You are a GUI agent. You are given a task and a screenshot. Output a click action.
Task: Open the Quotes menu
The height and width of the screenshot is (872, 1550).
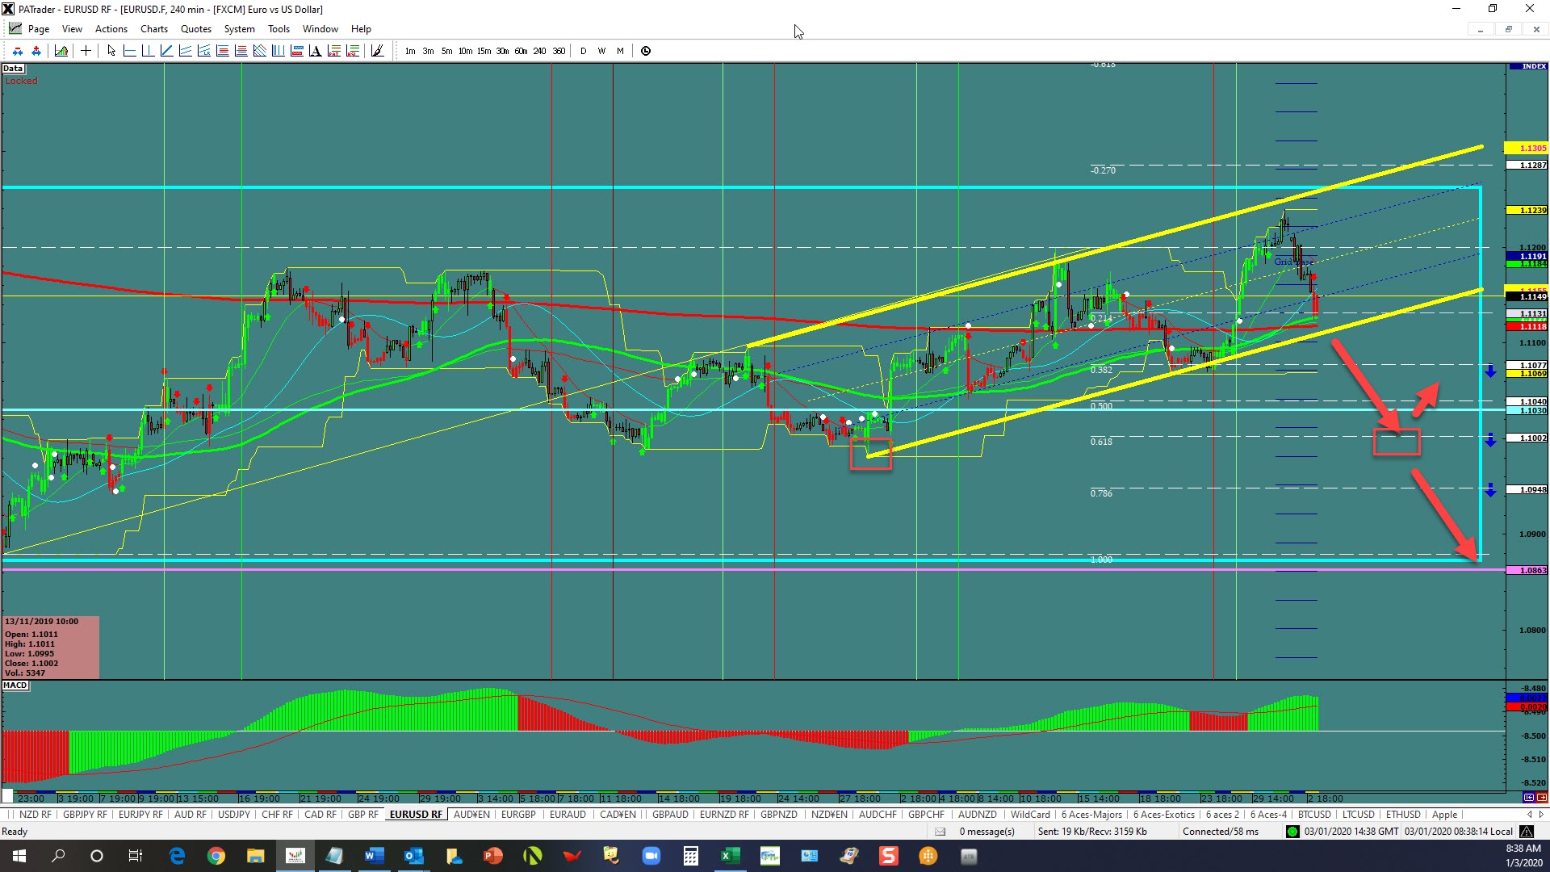[x=196, y=29]
